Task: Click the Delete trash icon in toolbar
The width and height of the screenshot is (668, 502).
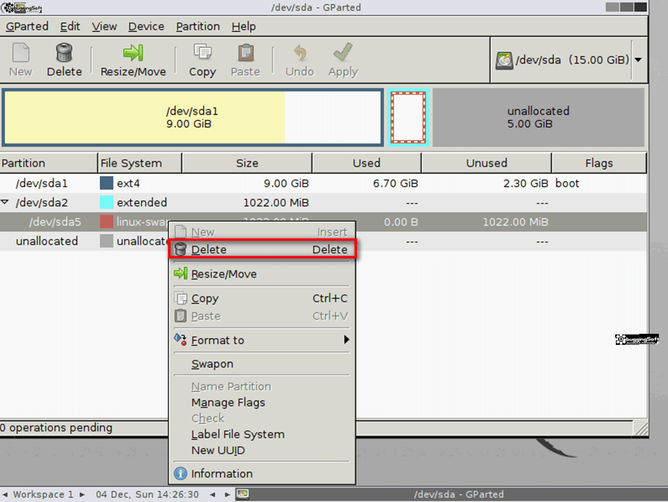Action: pyautogui.click(x=64, y=53)
